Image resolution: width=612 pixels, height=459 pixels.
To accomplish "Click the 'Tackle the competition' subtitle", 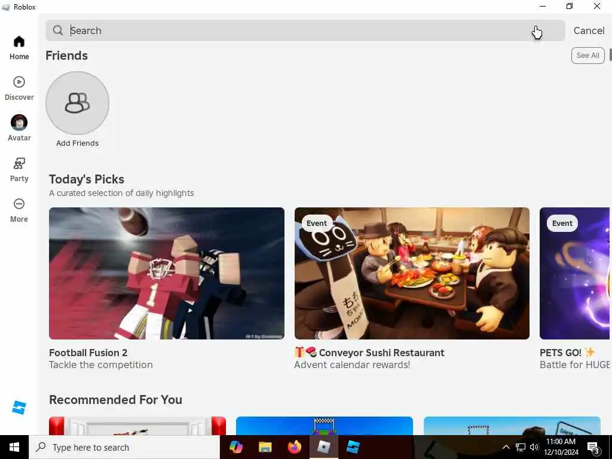I will tap(100, 365).
